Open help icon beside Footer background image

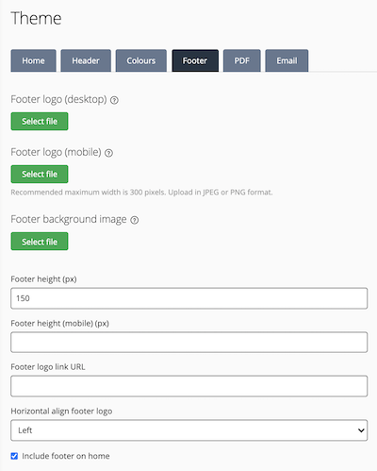click(135, 220)
